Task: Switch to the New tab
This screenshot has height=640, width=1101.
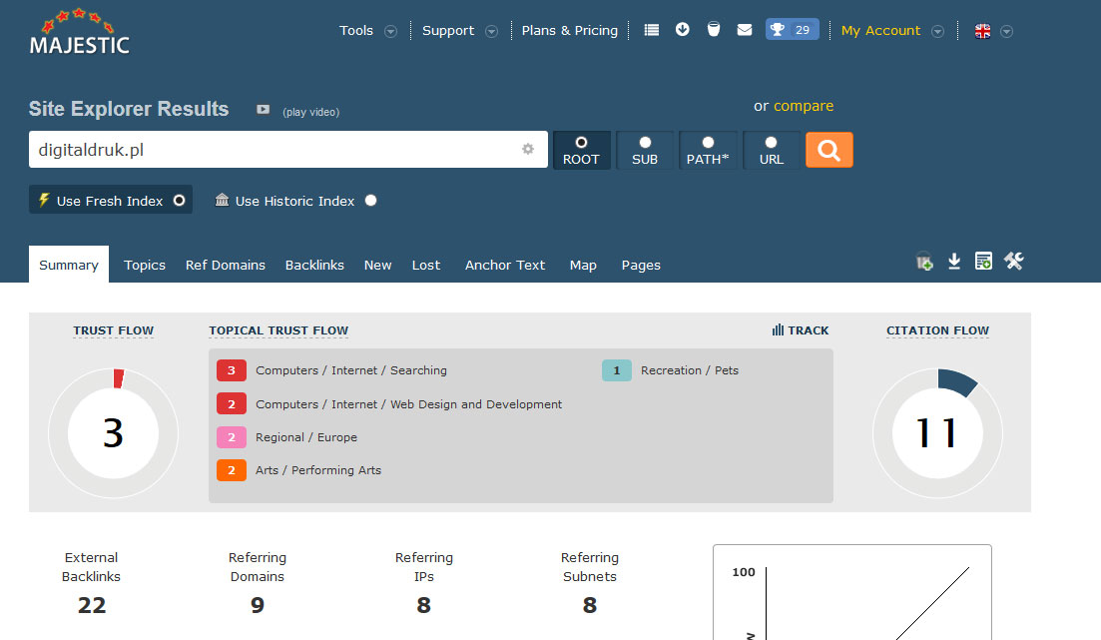Action: [377, 265]
